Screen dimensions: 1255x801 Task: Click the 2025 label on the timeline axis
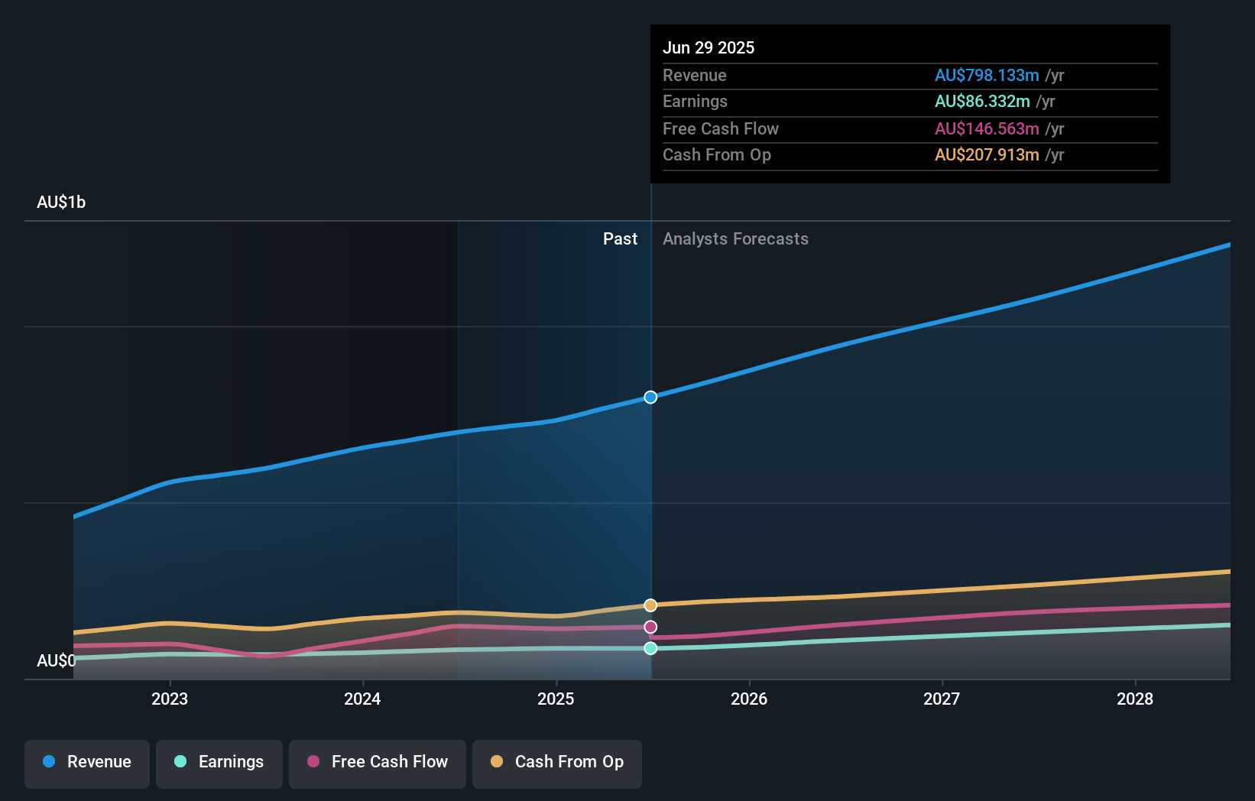coord(556,699)
